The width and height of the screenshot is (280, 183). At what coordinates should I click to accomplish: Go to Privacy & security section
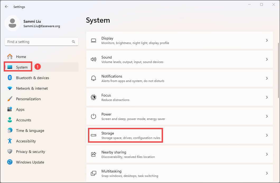(30, 152)
